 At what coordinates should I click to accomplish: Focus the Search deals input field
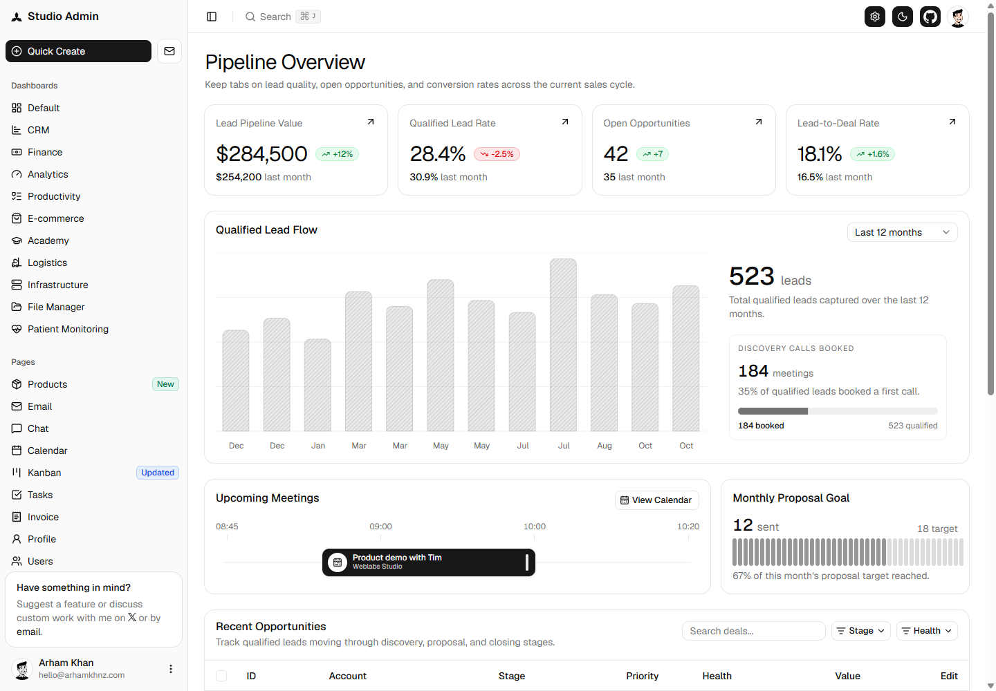[753, 631]
